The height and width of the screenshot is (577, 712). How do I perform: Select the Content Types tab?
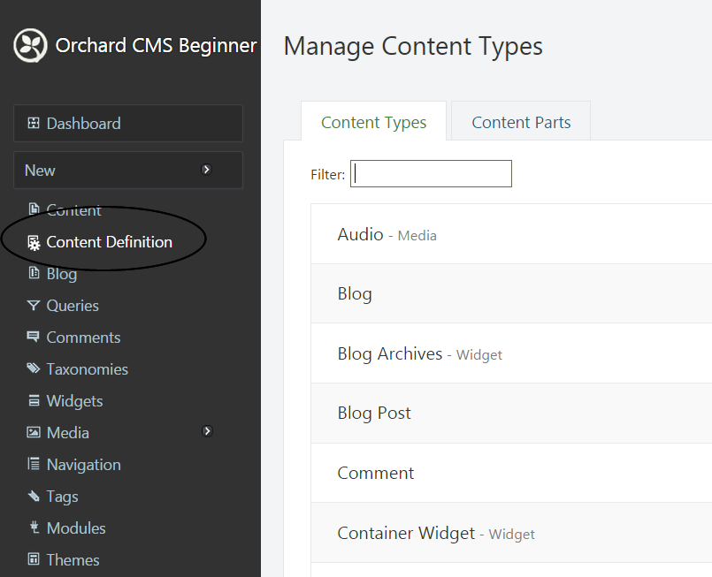(373, 121)
